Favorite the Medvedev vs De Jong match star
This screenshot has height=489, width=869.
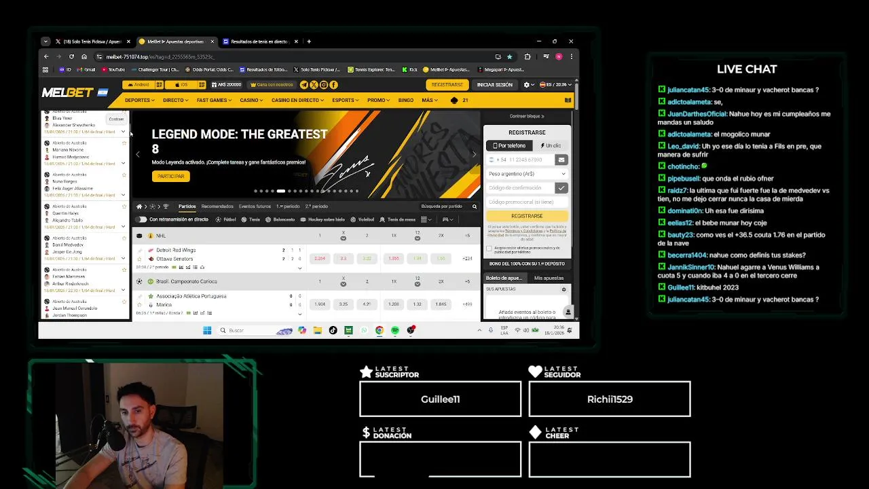[x=124, y=238]
